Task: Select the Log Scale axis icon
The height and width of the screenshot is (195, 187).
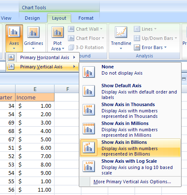Action: point(88,166)
